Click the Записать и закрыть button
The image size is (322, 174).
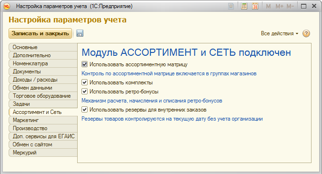coord(40,33)
